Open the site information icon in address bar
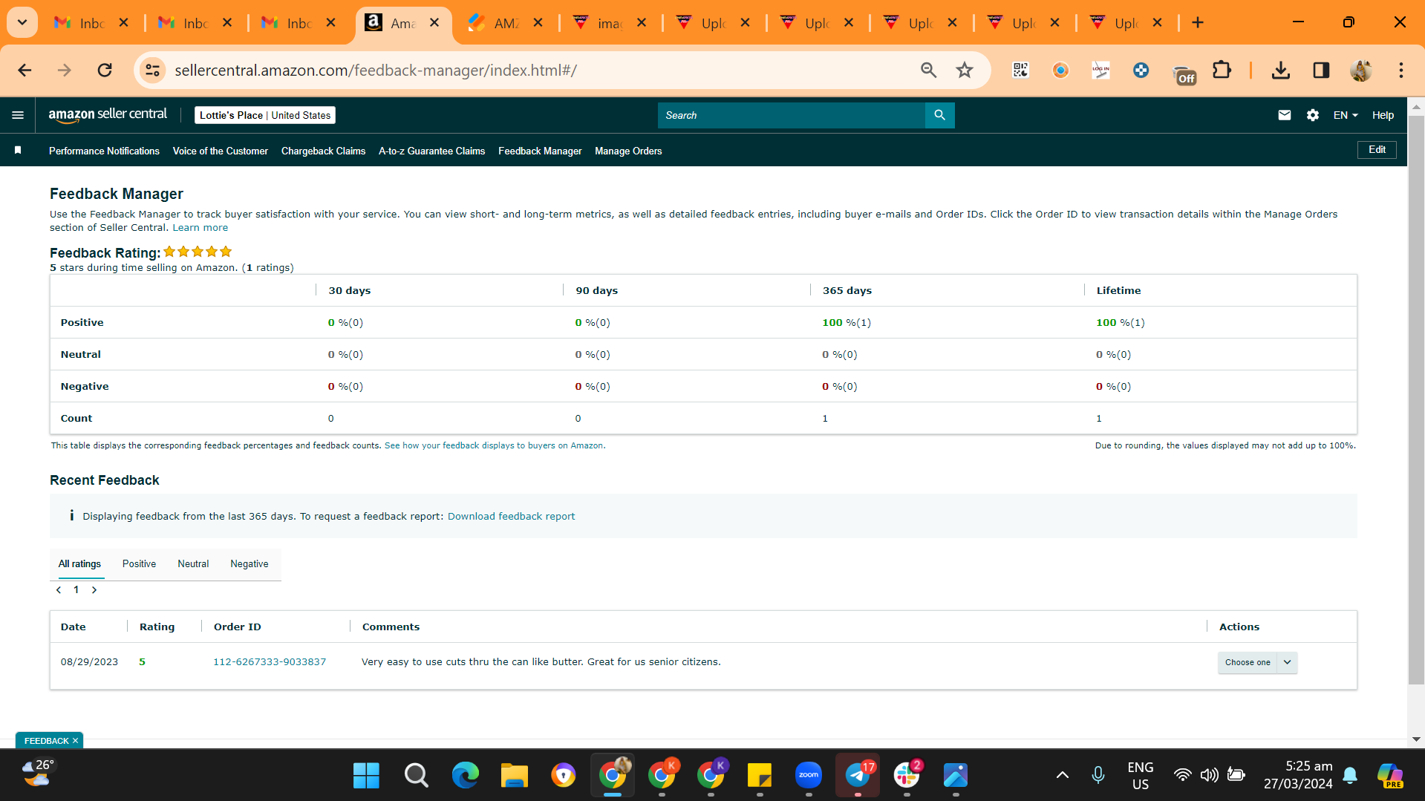Screen dimensions: 1425x801 (153, 71)
